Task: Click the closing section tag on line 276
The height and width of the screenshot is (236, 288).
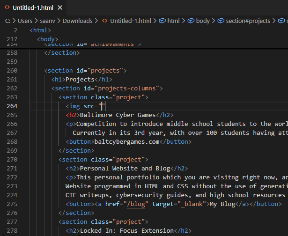Action: (x=76, y=213)
